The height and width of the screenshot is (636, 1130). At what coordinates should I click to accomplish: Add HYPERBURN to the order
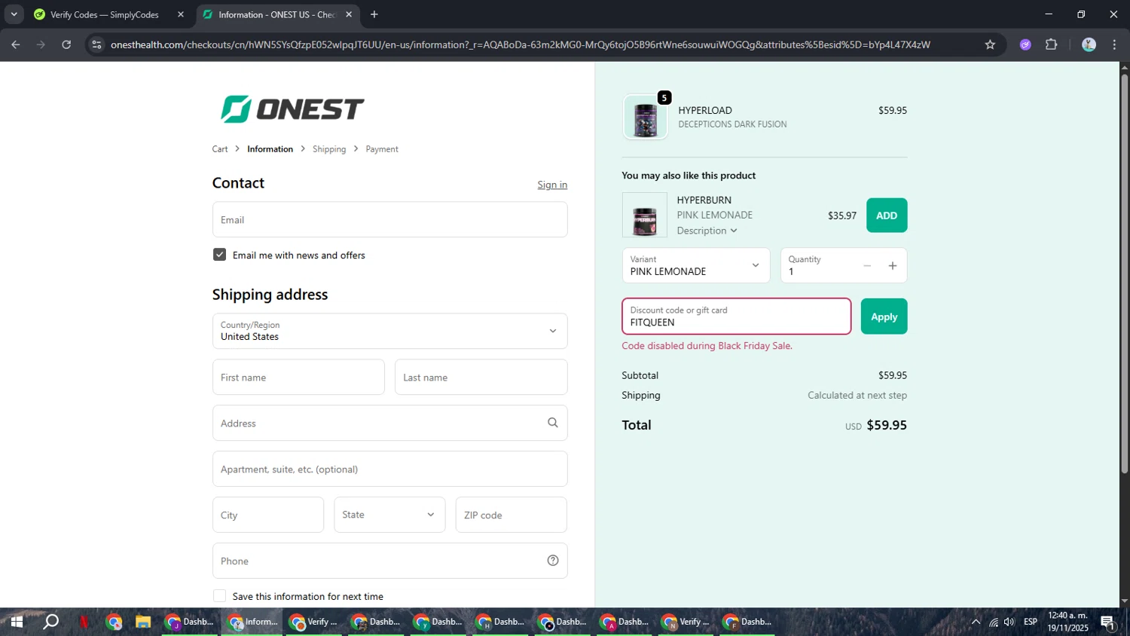tap(887, 216)
